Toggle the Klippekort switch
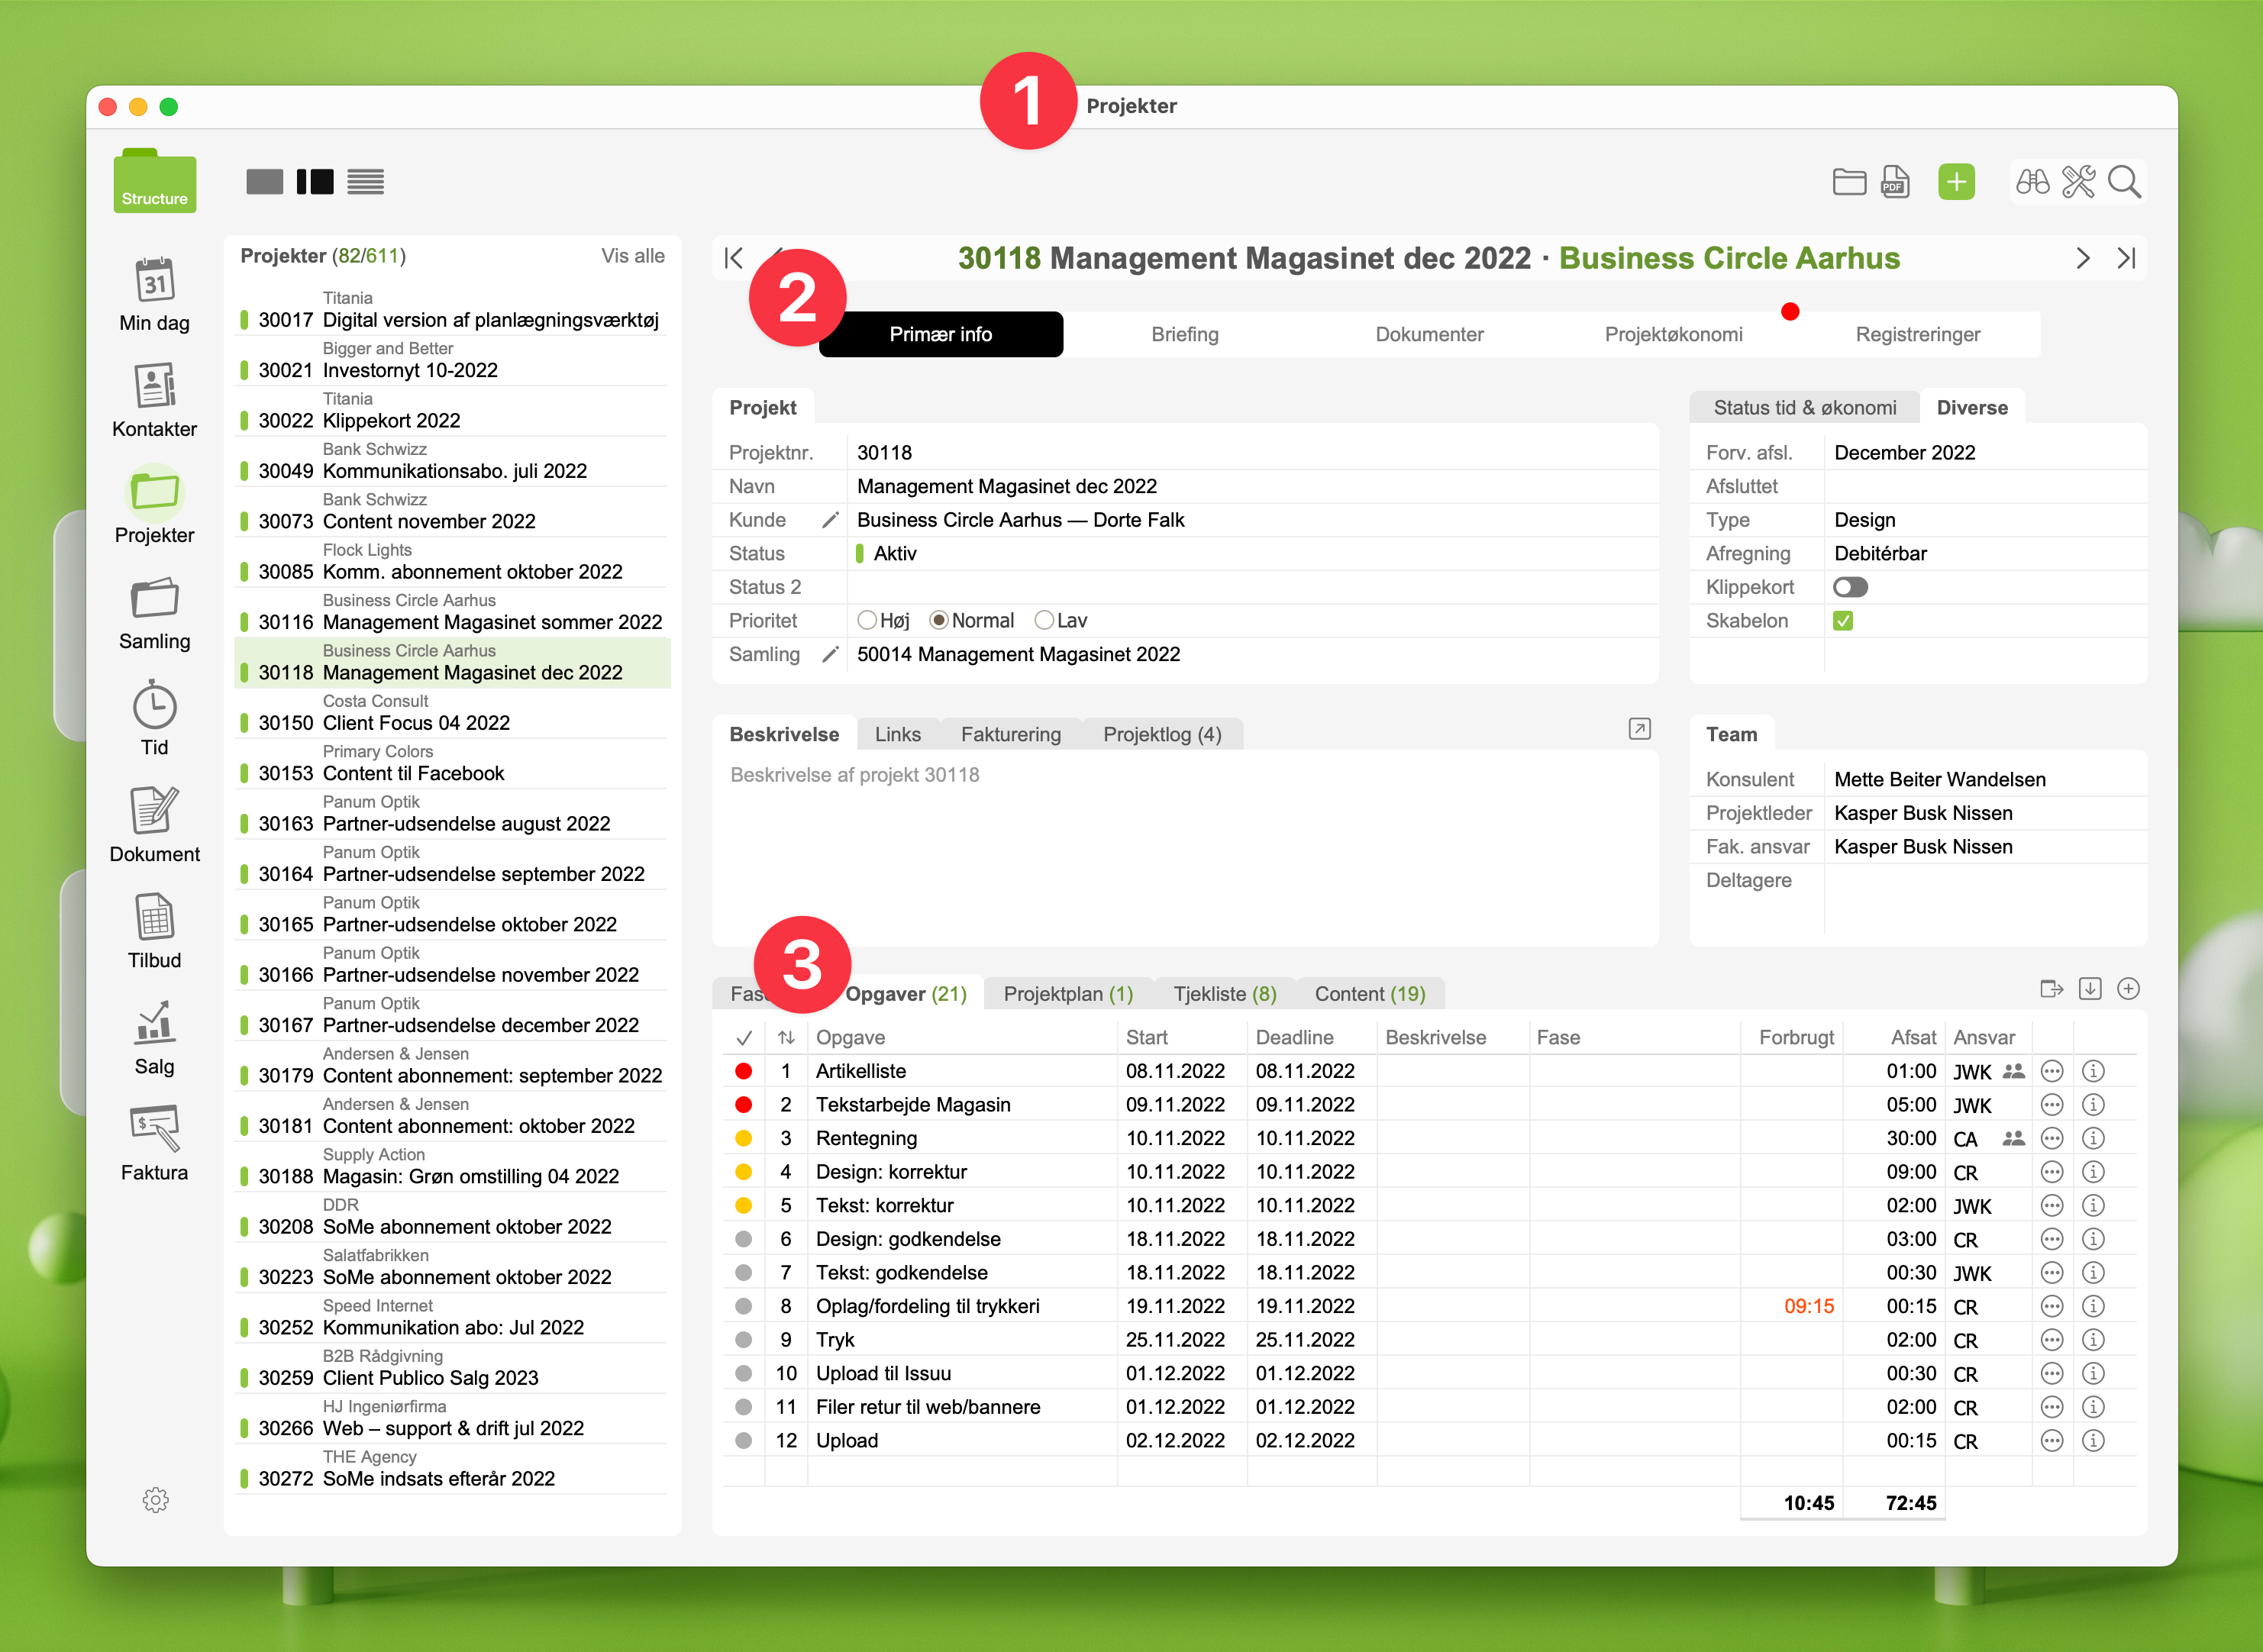 tap(1850, 587)
